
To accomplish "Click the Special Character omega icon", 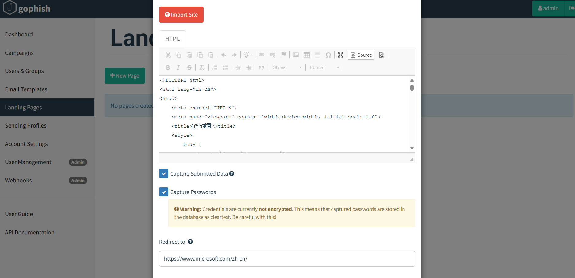I will click(x=328, y=55).
